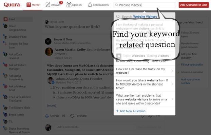Screen dimensions: 211x135
Task: Click 'What is your question or link?' prompt
Action: point(72,27)
